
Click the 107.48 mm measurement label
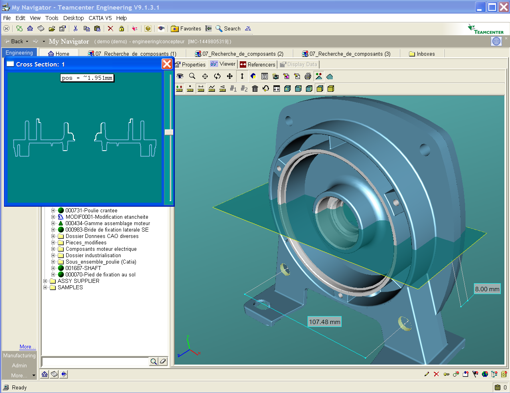pyautogui.click(x=325, y=322)
